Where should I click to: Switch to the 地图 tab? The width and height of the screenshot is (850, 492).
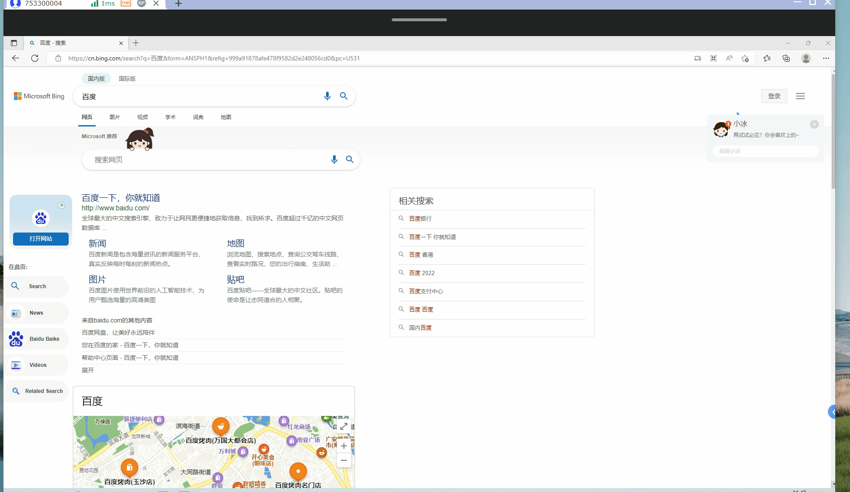click(x=226, y=117)
